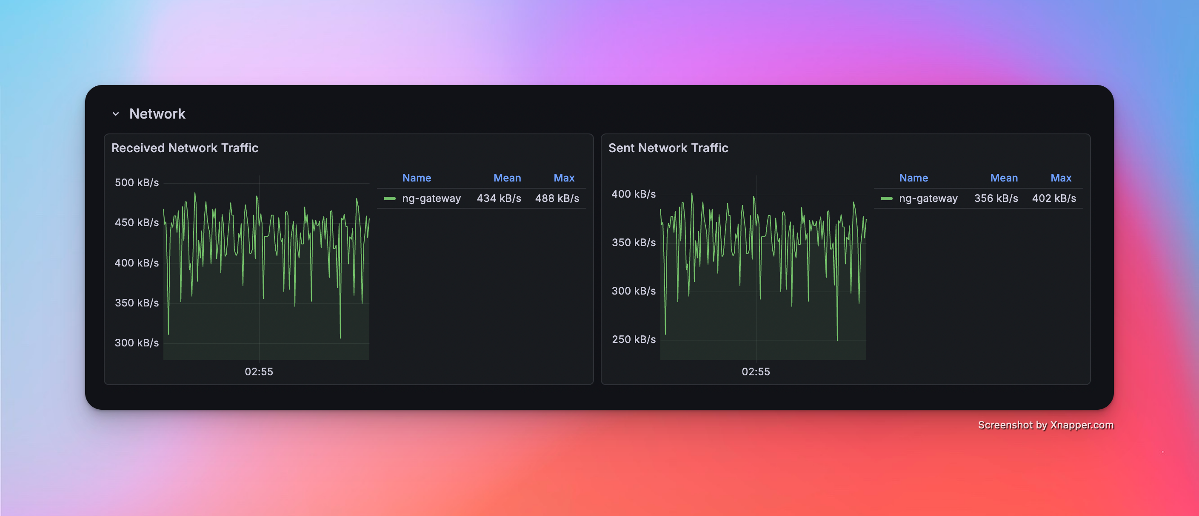This screenshot has width=1199, height=516.
Task: Toggle ng-gateway series in received traffic legend
Action: 431,198
